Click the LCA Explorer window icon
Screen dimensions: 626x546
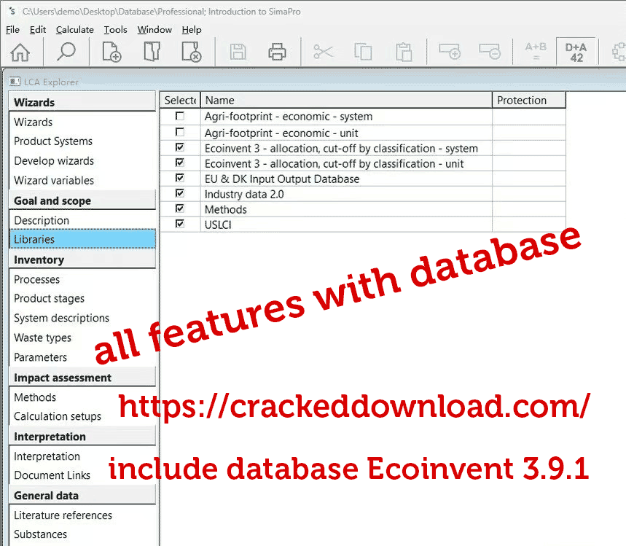[x=15, y=82]
